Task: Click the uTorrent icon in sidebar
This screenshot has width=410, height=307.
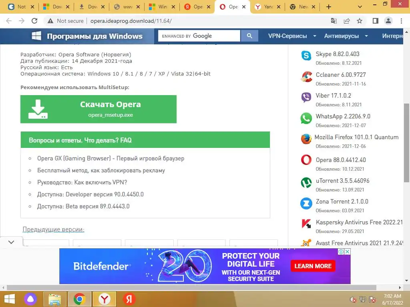Action: [306, 182]
